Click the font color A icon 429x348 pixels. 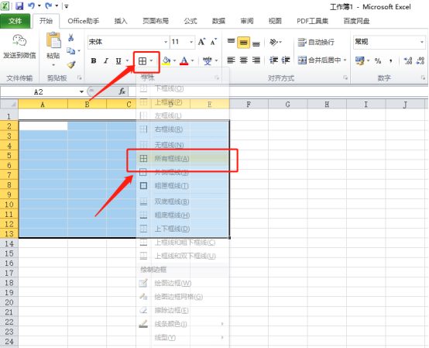tap(184, 60)
